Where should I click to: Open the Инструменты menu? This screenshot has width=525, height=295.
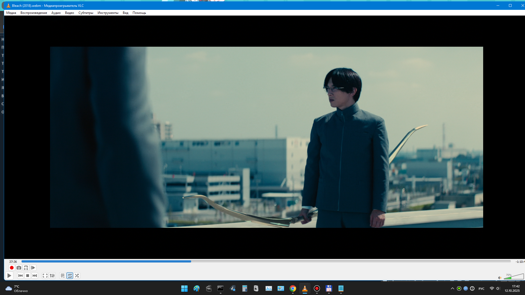[108, 13]
